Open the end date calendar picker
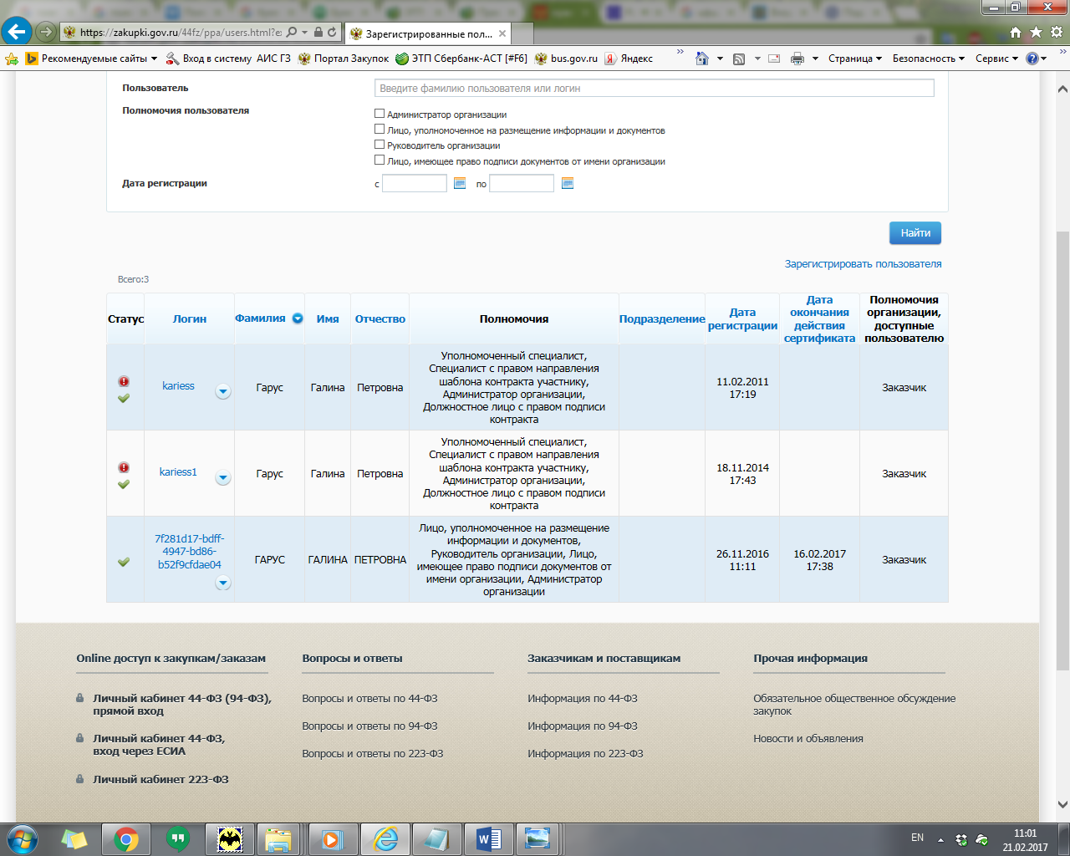1070x856 pixels. [568, 183]
